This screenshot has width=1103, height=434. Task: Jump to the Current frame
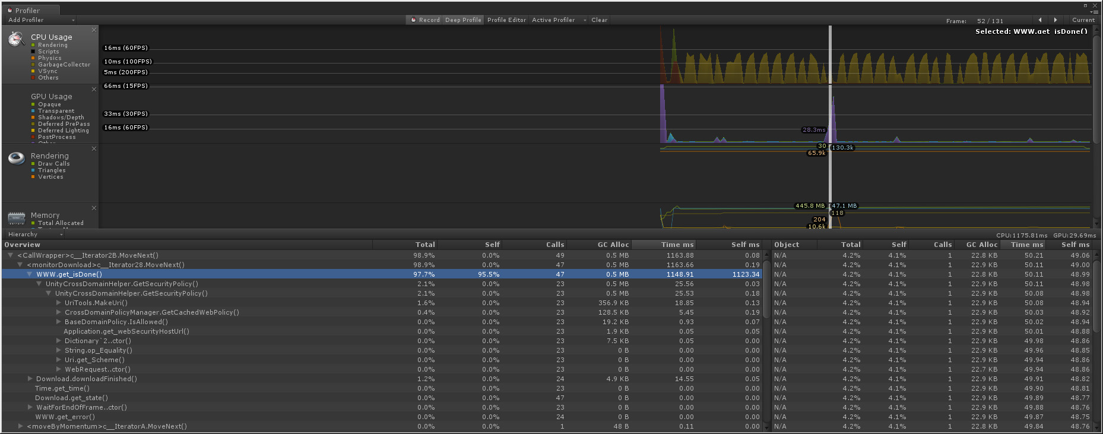[1083, 20]
